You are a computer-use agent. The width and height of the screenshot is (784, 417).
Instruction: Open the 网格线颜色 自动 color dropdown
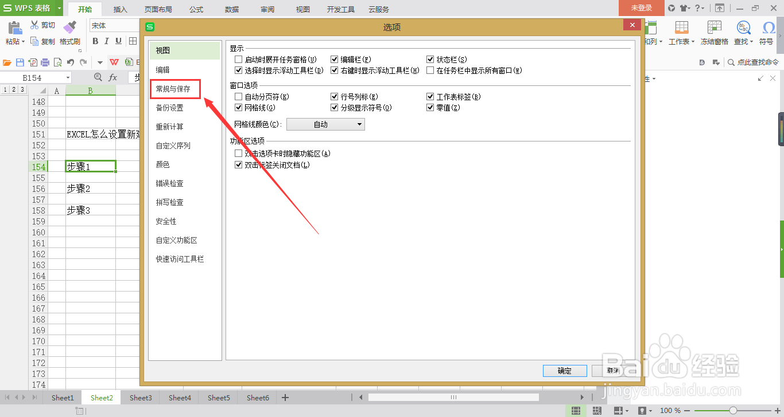pos(325,124)
